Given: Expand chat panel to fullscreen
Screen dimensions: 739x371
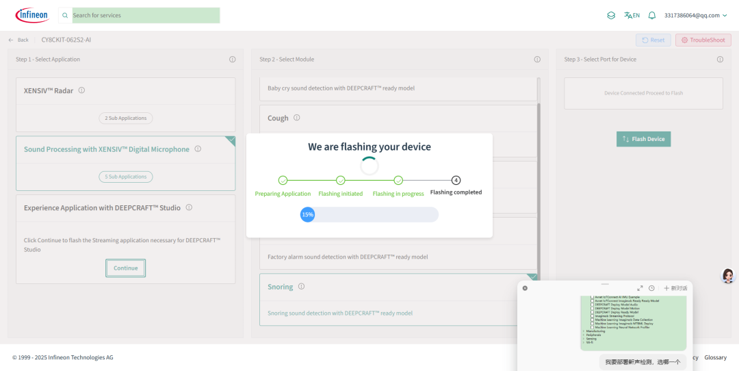Looking at the screenshot, I should [x=640, y=288].
